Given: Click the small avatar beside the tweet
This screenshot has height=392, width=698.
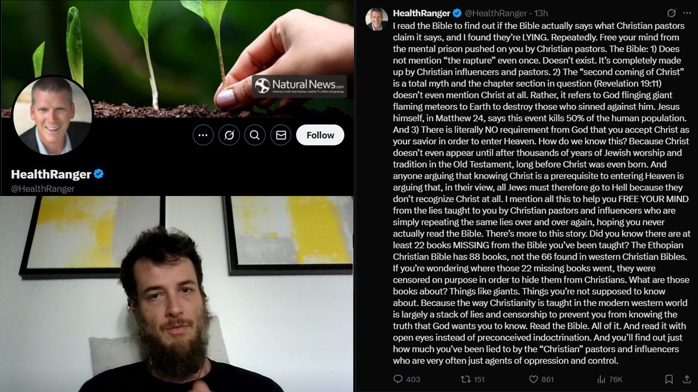Looking at the screenshot, I should point(377,19).
